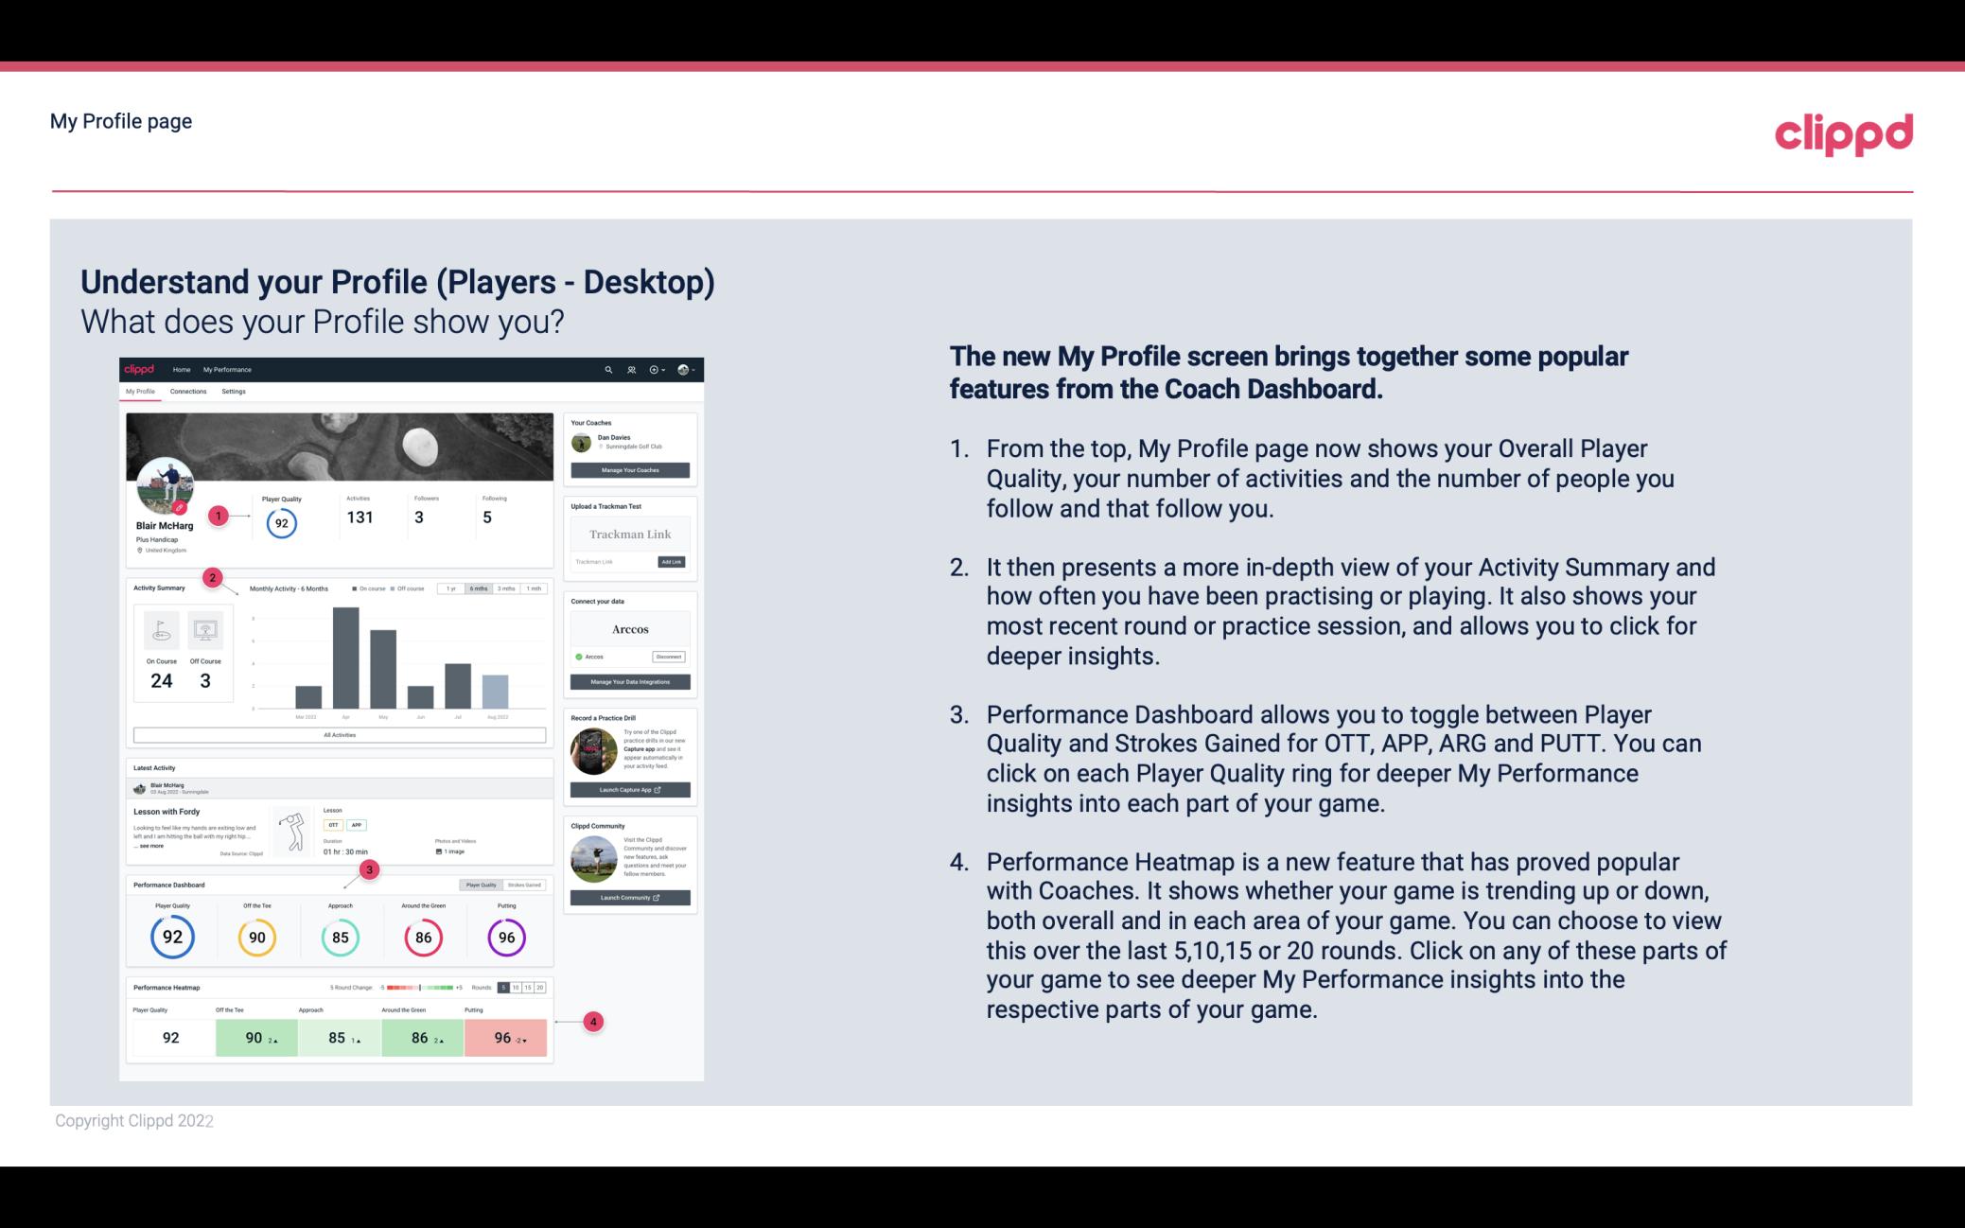The width and height of the screenshot is (1965, 1228).
Task: Select the Off the Tee performance ring
Action: click(x=256, y=937)
